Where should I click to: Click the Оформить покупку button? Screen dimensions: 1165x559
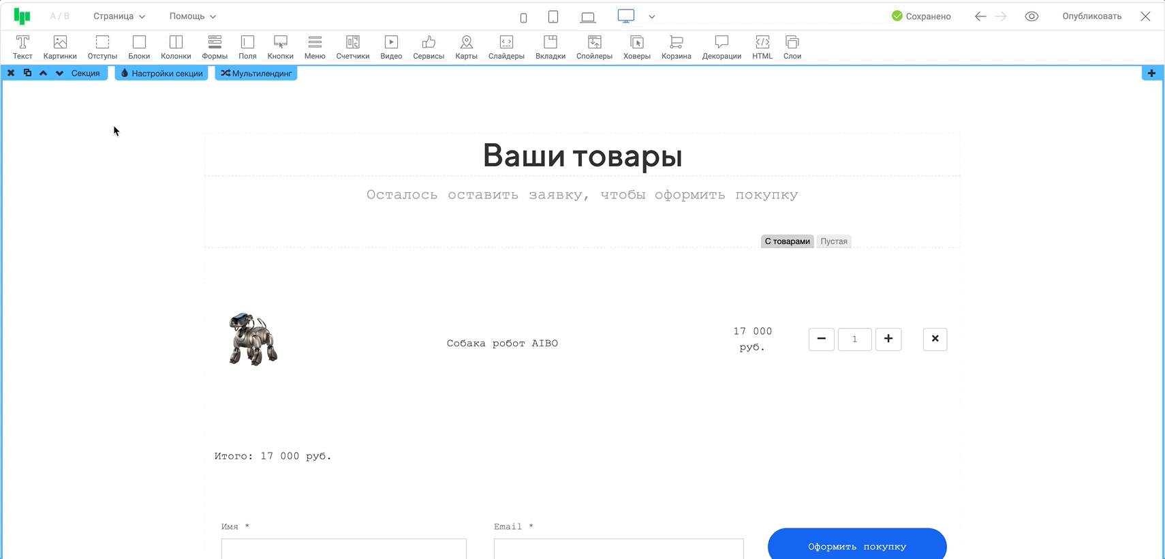click(857, 544)
